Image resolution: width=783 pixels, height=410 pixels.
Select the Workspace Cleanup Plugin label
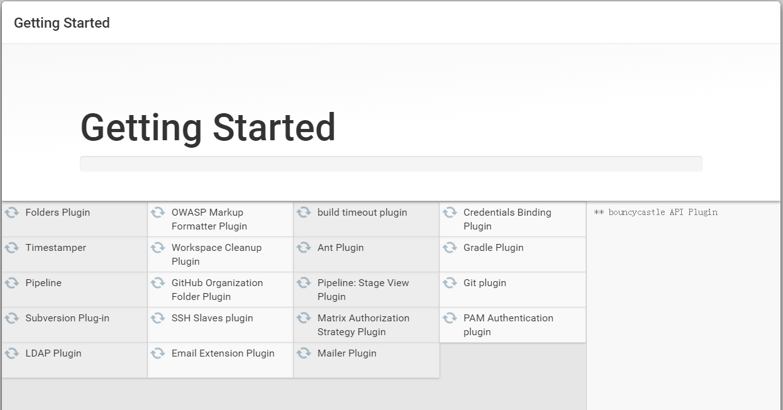[216, 255]
